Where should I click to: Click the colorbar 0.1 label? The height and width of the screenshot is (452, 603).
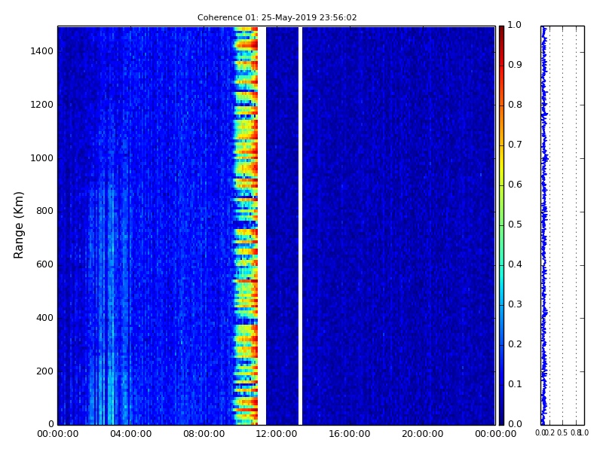(515, 384)
